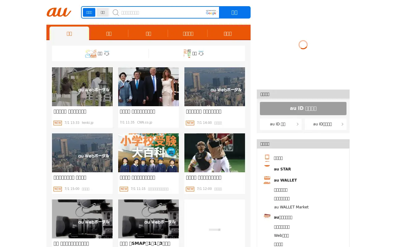396x247 pixels.
Task: Click the CNN.co.jp source label
Action: 144,123
